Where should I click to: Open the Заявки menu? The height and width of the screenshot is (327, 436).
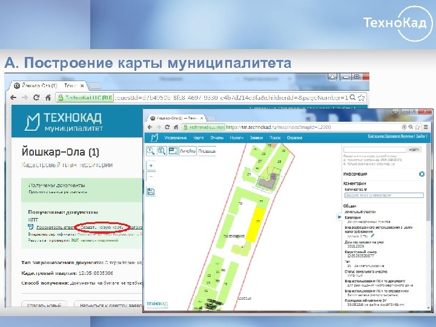tap(256, 137)
